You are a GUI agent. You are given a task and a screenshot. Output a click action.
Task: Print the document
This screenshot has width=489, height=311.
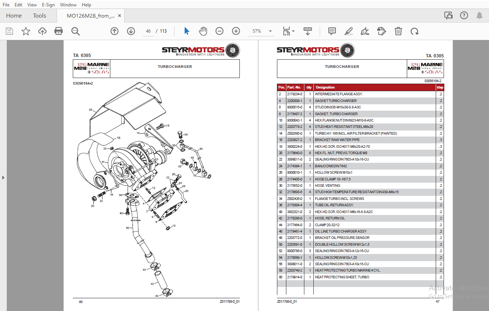pos(59,31)
